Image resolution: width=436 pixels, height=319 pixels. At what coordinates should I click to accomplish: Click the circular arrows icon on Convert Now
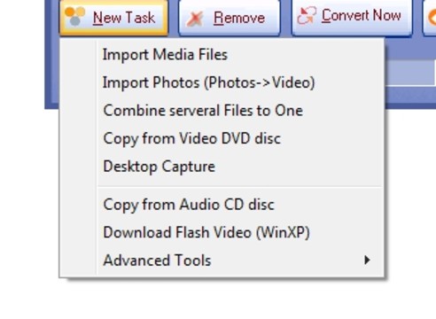tap(307, 15)
